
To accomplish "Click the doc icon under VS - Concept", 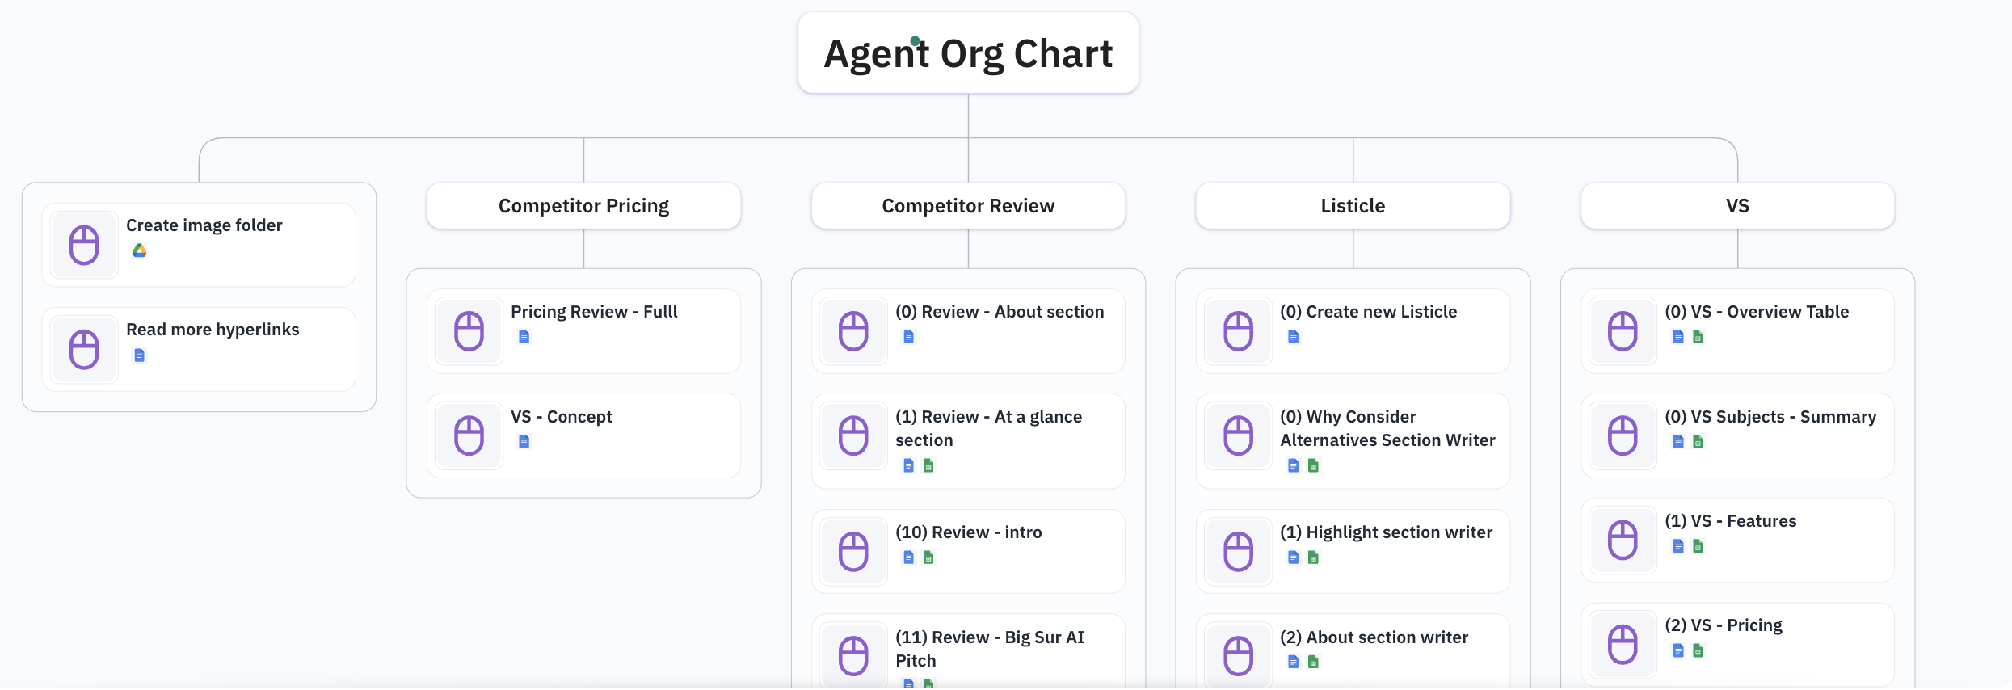I will coord(524,442).
